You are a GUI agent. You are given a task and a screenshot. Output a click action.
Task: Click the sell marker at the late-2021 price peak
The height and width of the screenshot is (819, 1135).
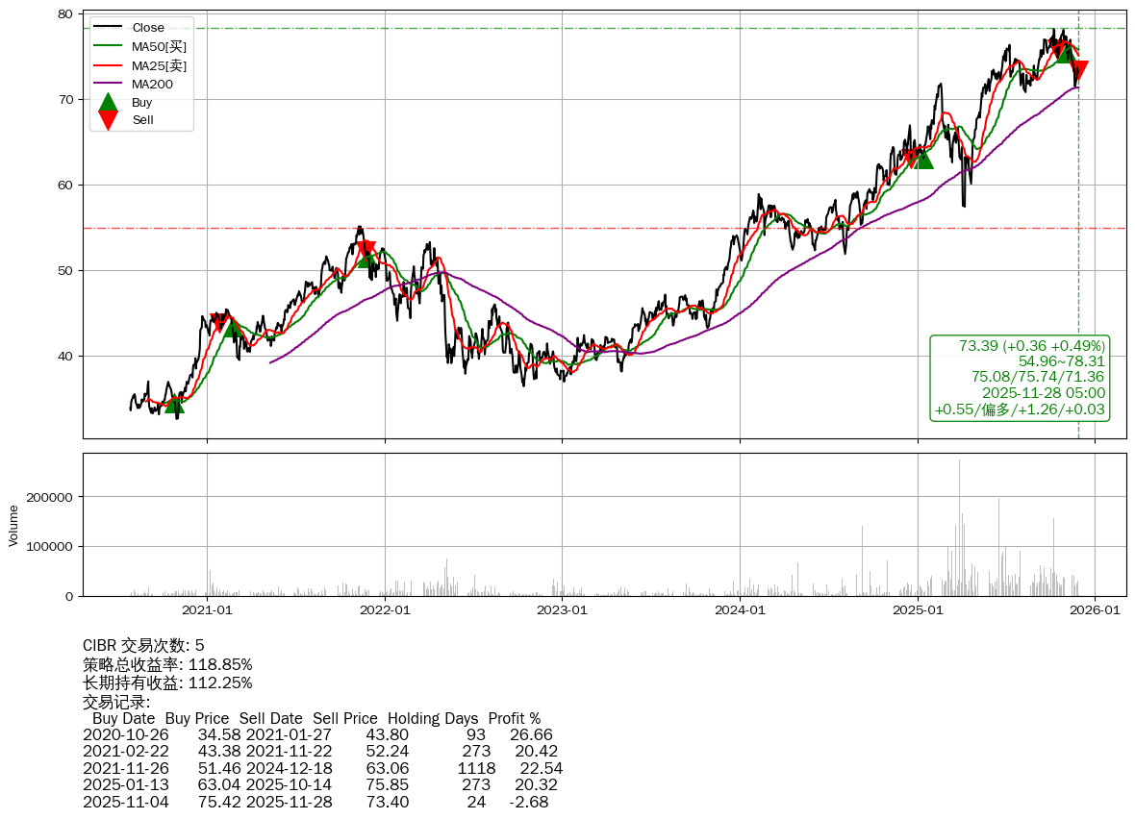coord(365,248)
